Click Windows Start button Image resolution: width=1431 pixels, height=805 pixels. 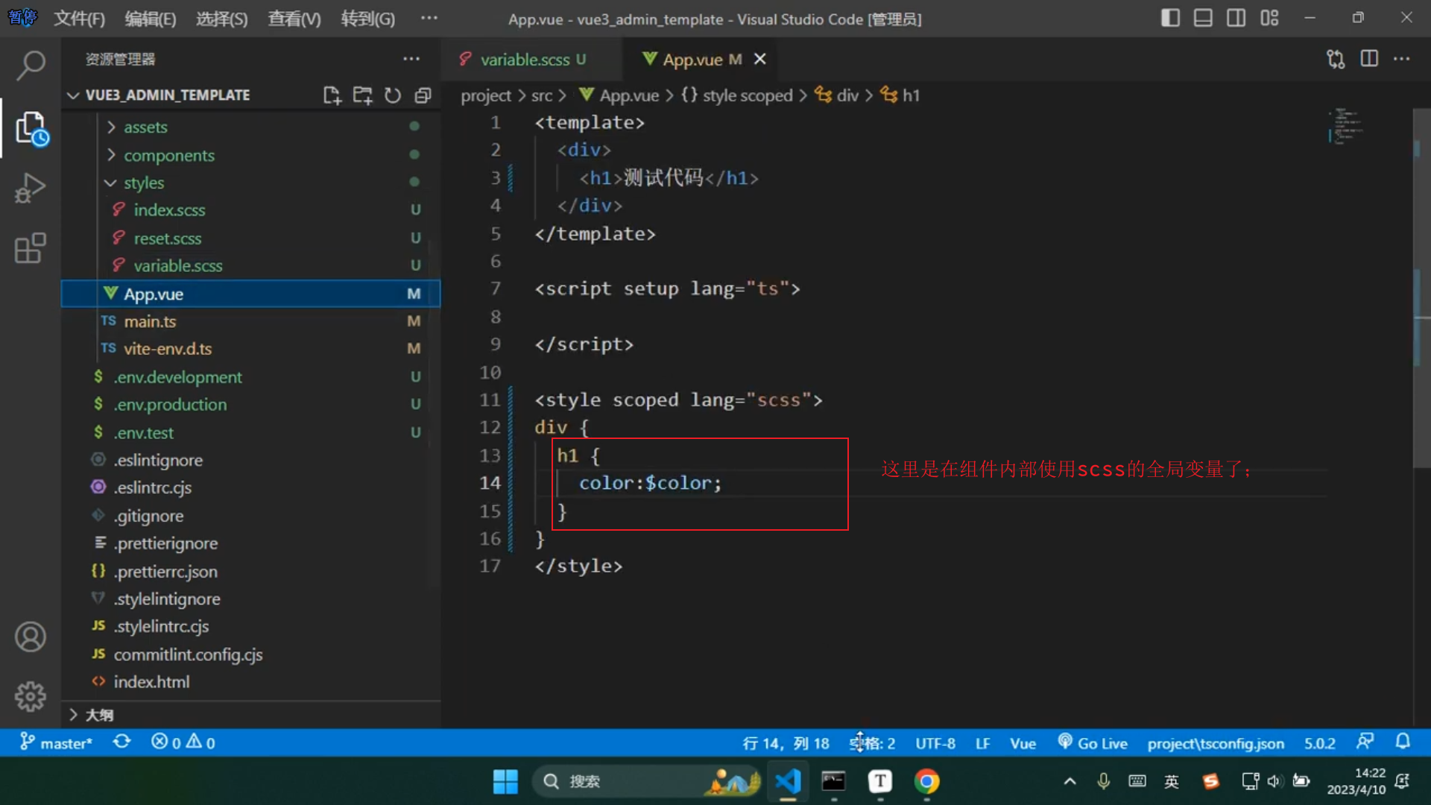(505, 781)
